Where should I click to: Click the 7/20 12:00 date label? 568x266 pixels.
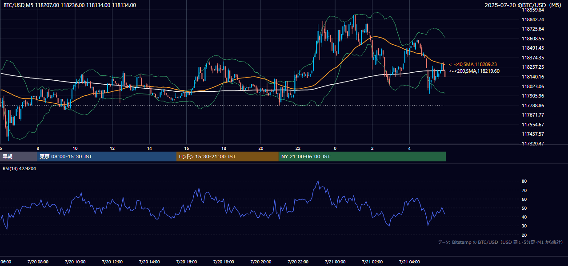pyautogui.click(x=112, y=262)
